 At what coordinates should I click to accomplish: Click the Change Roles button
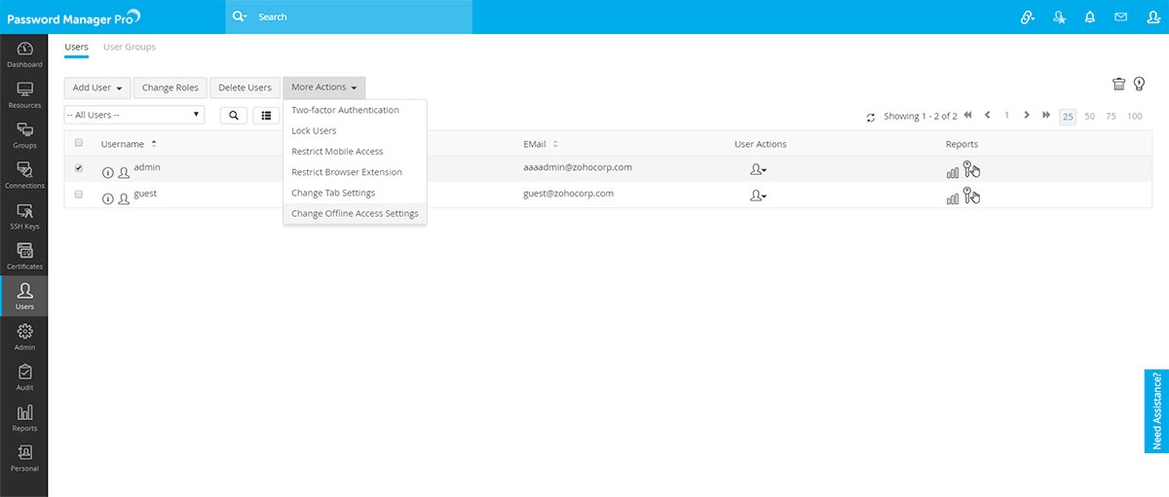(x=170, y=88)
